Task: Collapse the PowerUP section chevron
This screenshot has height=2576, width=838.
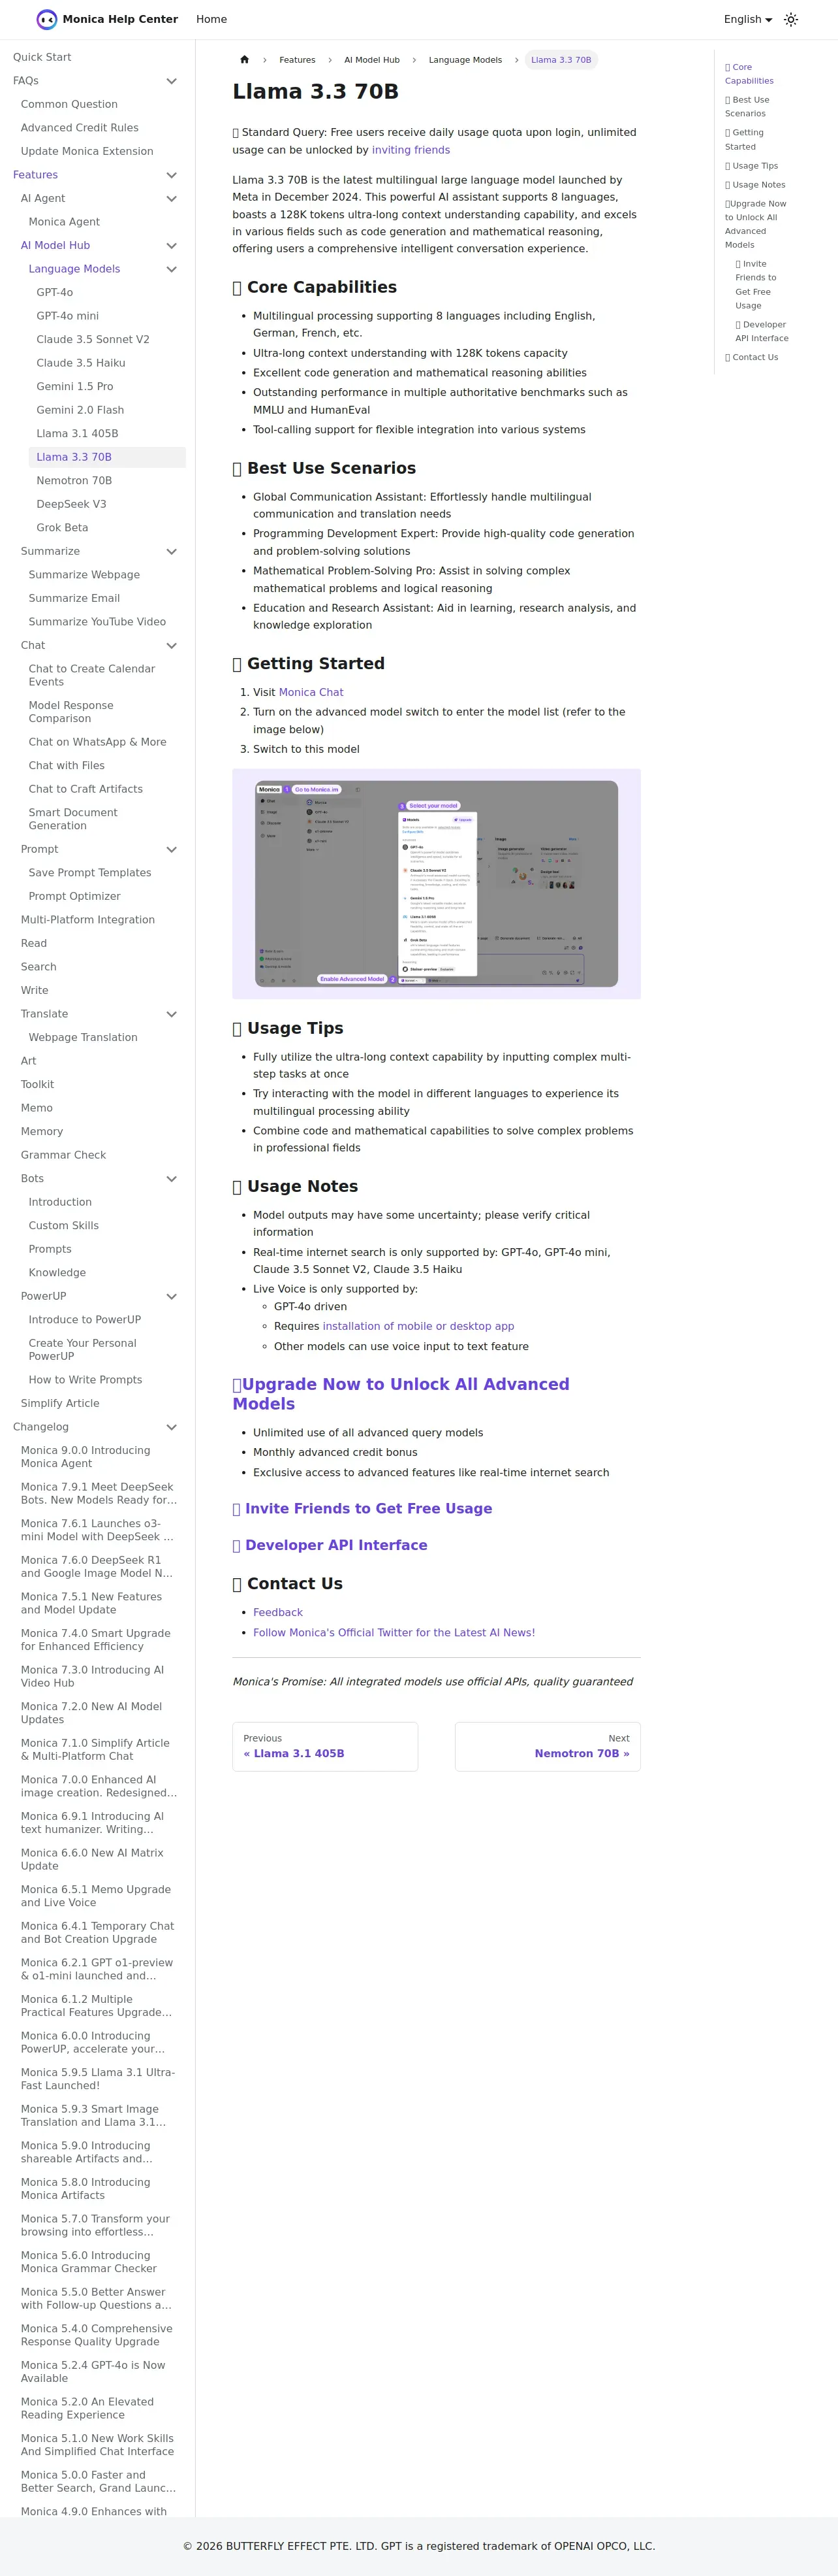Action: pyautogui.click(x=172, y=1297)
